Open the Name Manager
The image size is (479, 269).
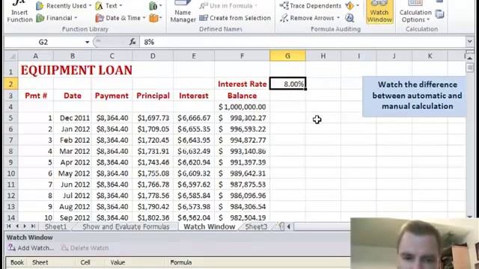tap(183, 12)
